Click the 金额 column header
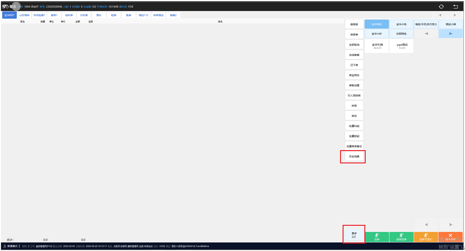Screen dimensions: 465x251 tap(78, 22)
